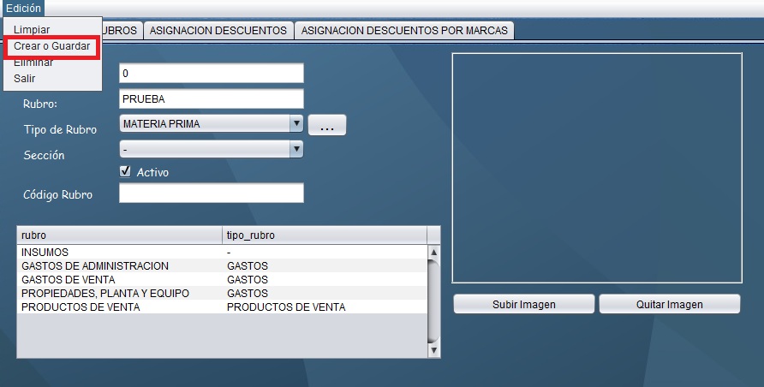Click the ID field showing 0
The width and height of the screenshot is (764, 387).
tap(212, 74)
